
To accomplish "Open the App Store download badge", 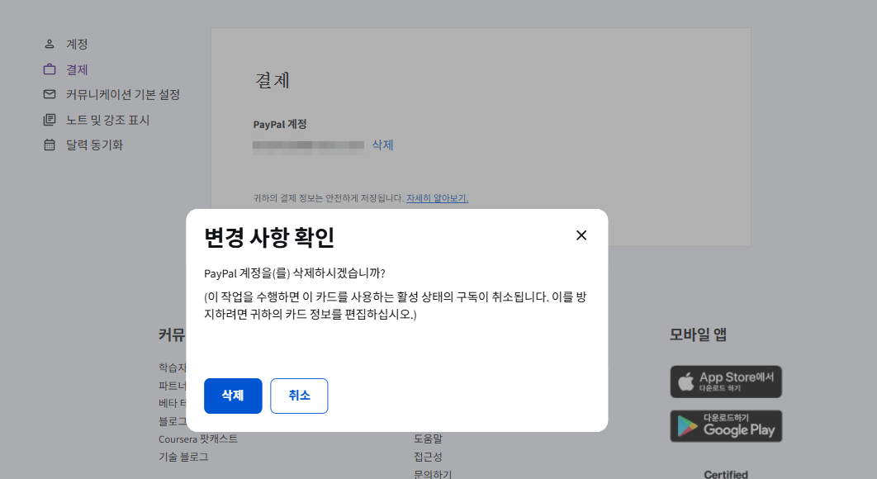I will tap(726, 382).
